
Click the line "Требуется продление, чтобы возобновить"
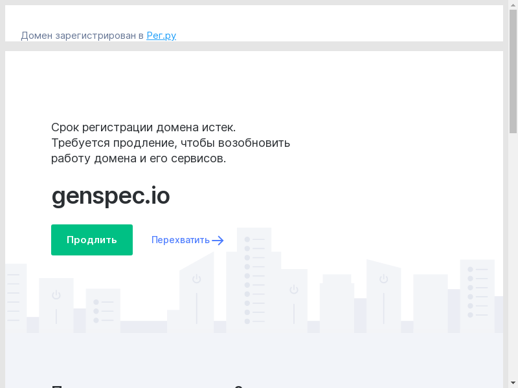pyautogui.click(x=171, y=143)
